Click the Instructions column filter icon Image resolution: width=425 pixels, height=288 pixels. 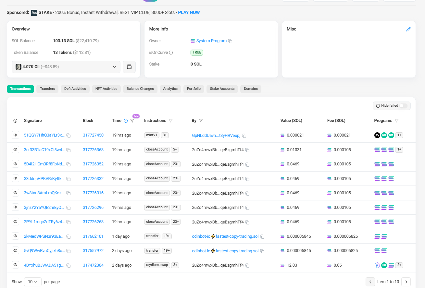click(170, 121)
